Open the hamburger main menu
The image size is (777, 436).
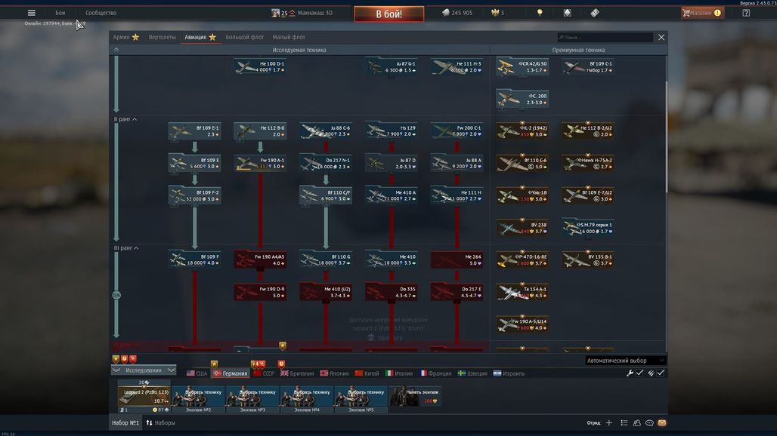[31, 13]
